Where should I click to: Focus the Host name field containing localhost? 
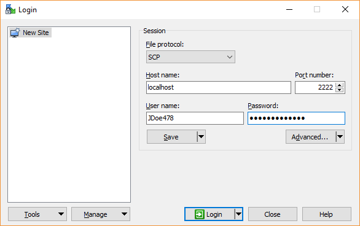click(219, 87)
